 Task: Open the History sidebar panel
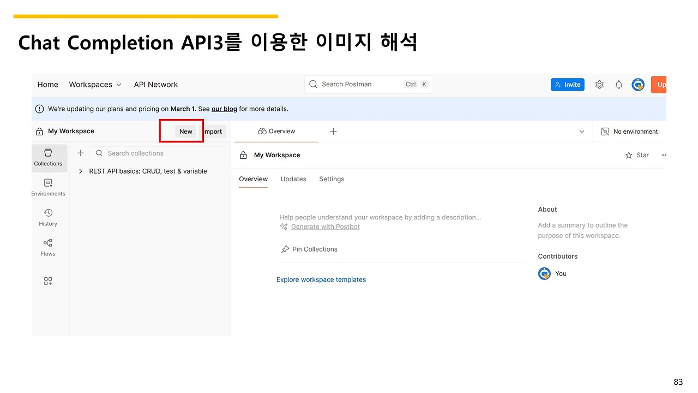click(x=48, y=217)
